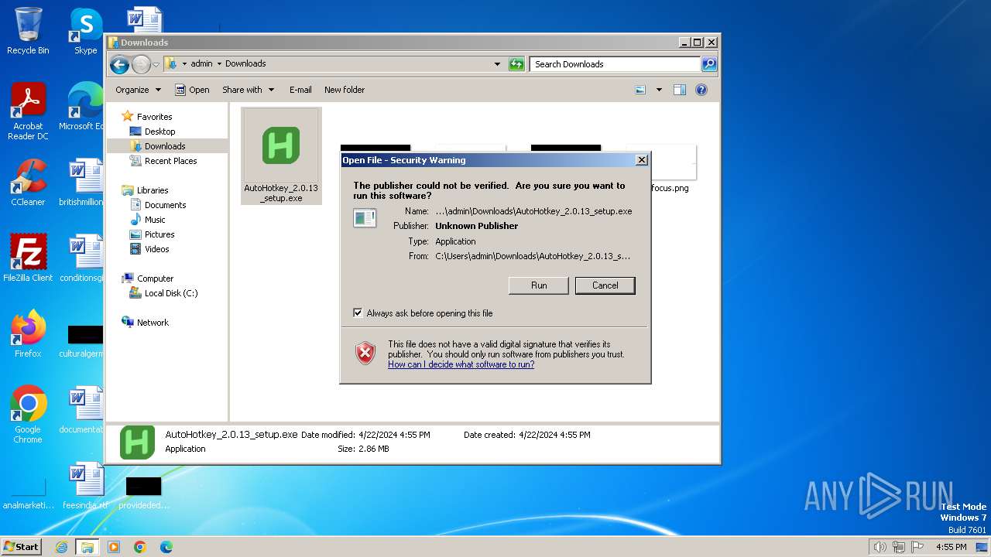The image size is (991, 557).
Task: Open recent pages dropdown next to Forward
Action: pos(156,64)
